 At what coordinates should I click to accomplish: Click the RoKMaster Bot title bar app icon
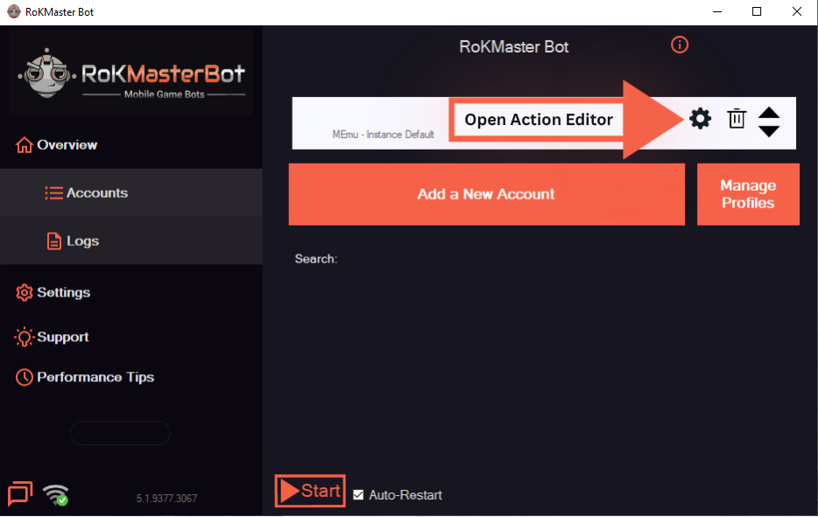[x=13, y=11]
